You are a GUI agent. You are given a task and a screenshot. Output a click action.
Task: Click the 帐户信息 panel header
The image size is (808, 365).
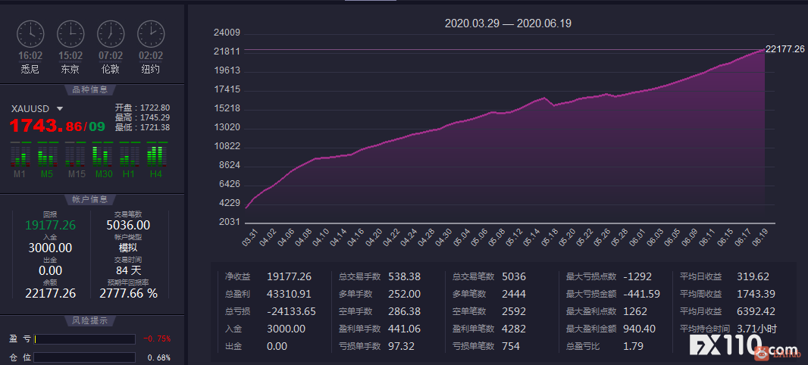(x=91, y=200)
